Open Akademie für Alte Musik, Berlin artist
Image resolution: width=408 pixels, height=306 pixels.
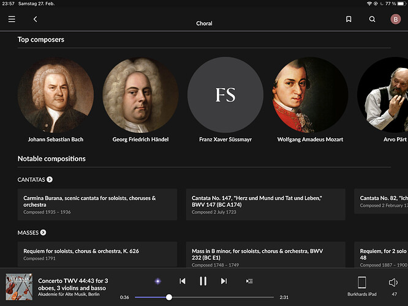click(x=69, y=294)
